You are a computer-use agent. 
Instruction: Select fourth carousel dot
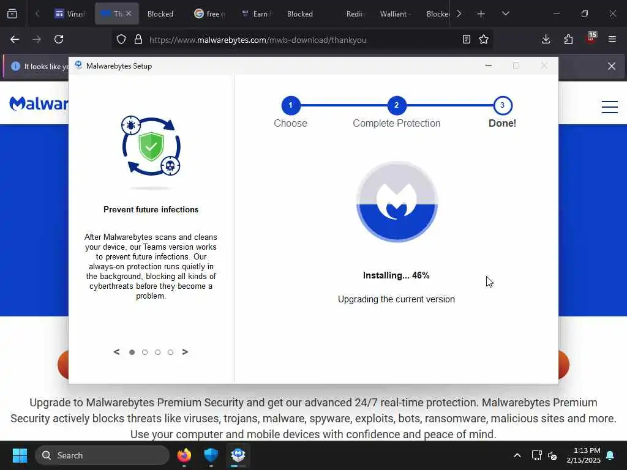170,352
